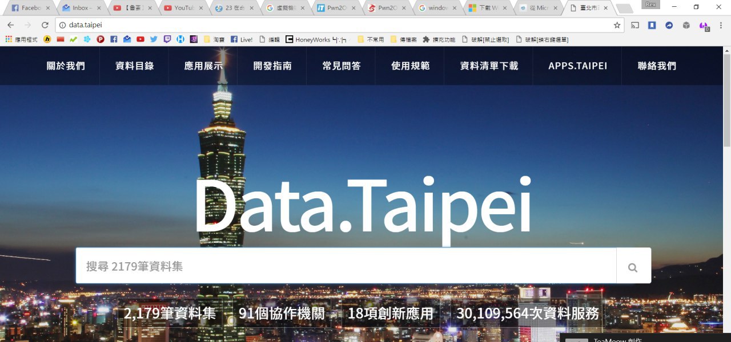This screenshot has height=342, width=731.
Task: Open the APPS.TAIPEI link
Action: [577, 66]
